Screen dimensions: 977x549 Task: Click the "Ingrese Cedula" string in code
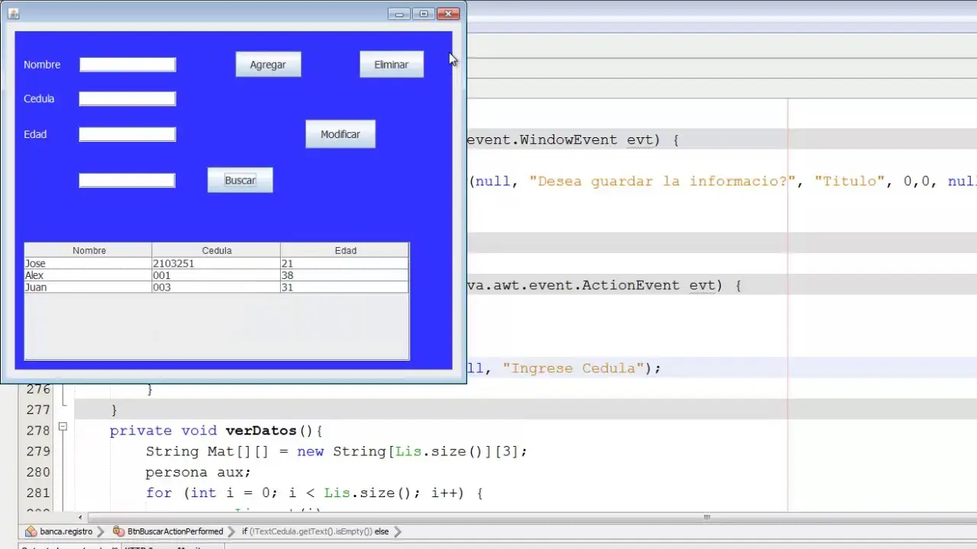point(574,368)
